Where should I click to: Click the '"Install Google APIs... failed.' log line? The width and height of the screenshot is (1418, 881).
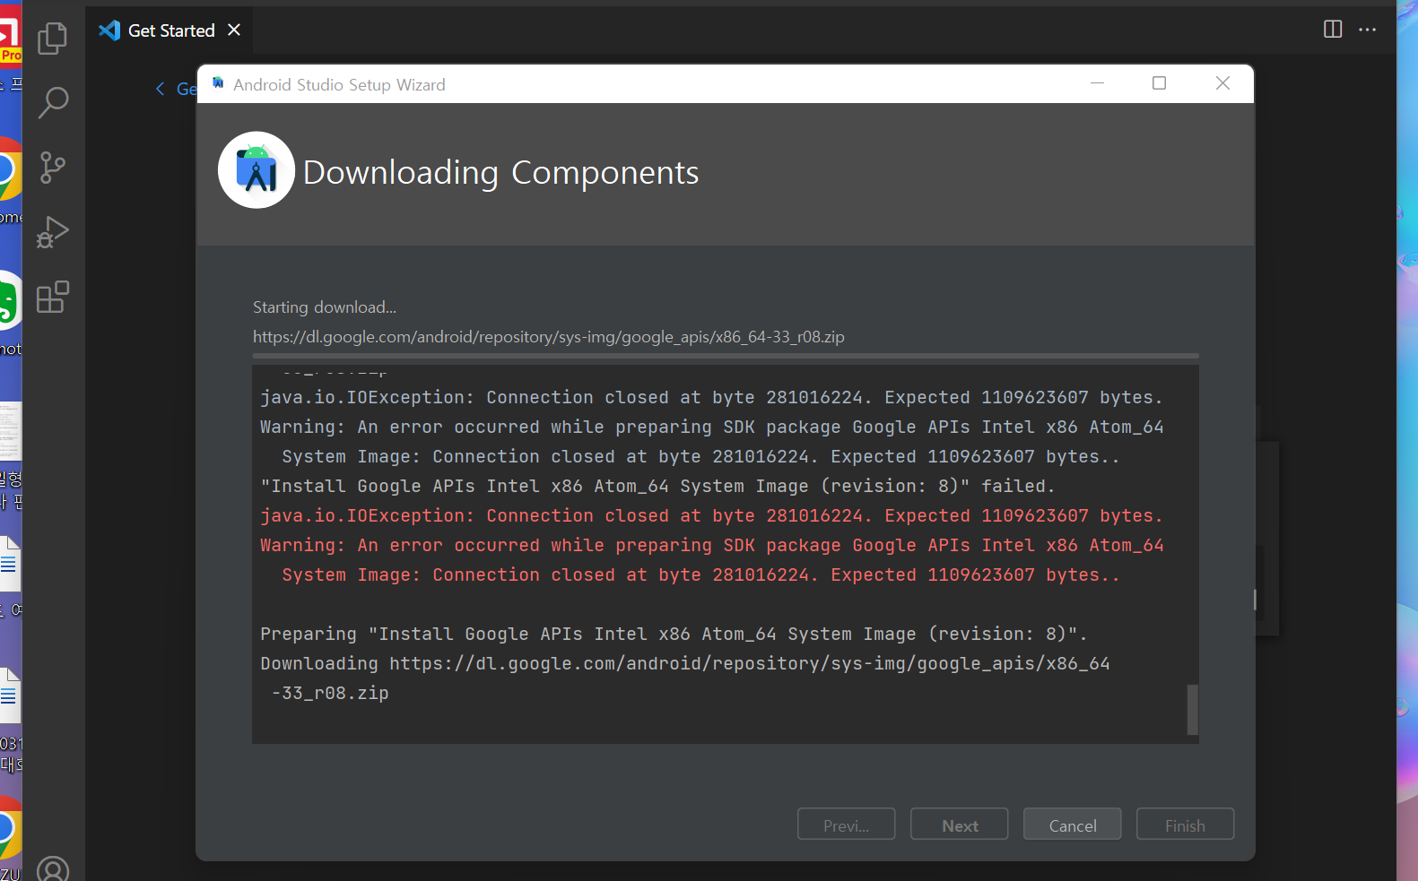pos(657,487)
